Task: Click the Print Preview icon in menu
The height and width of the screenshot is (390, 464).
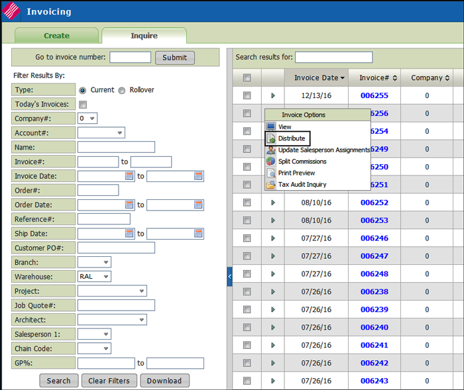Action: click(x=270, y=173)
